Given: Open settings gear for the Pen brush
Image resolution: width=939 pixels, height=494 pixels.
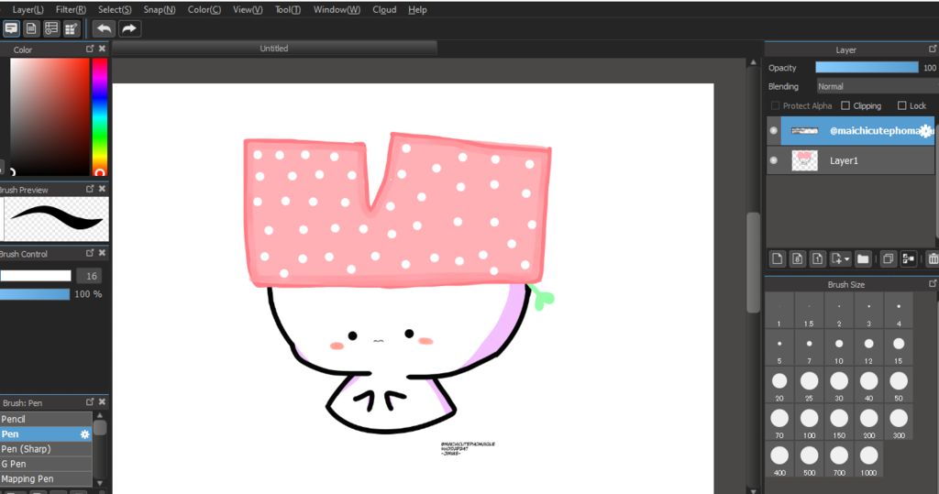Looking at the screenshot, I should pos(85,434).
